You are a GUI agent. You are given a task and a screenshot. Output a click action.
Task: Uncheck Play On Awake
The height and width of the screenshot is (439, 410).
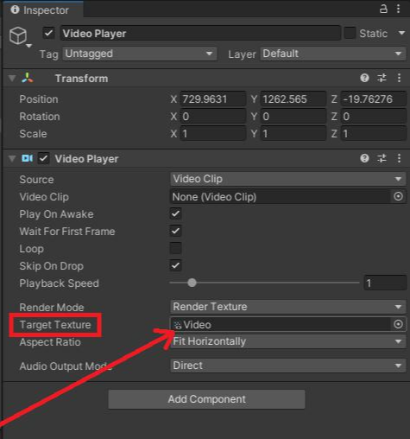[175, 214]
